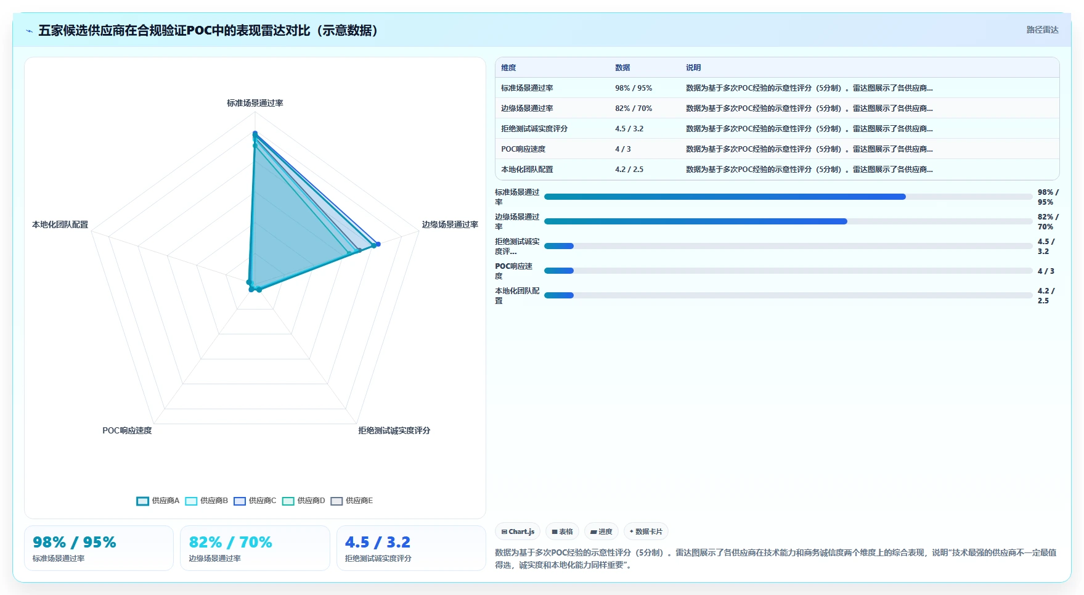Click table value 4.2 / 2.5

[629, 170]
